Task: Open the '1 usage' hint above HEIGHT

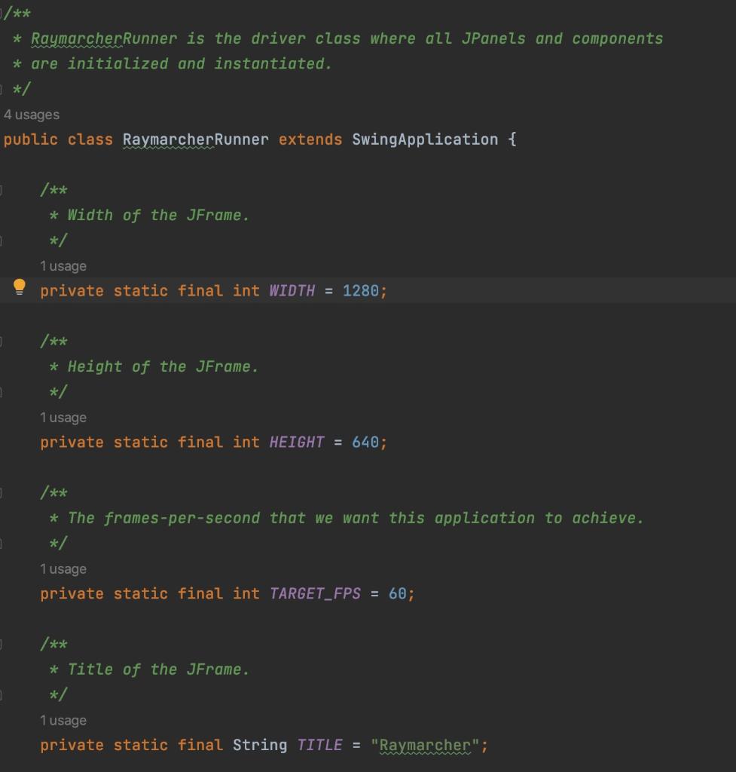Action: 63,418
